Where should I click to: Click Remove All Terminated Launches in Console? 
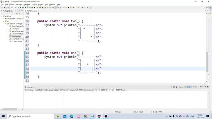pyautogui.click(x=177, y=87)
